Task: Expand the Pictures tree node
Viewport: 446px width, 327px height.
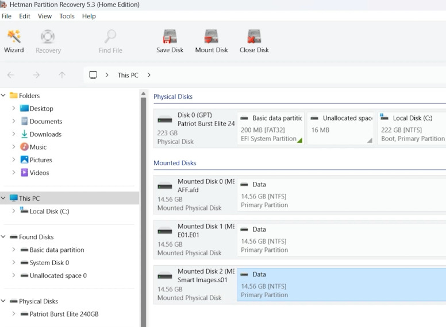Action: (13, 159)
